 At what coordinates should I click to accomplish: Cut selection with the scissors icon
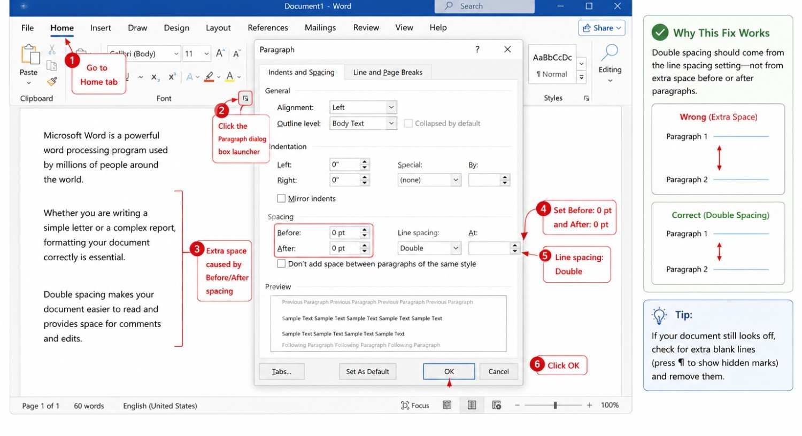point(52,50)
